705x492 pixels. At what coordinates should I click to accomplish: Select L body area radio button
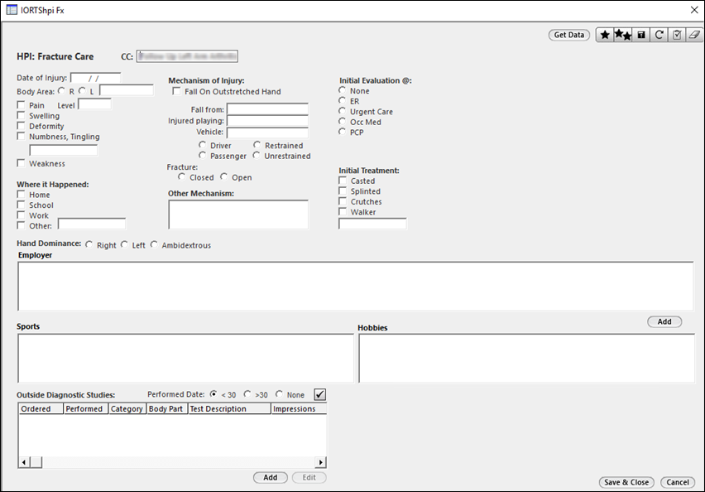click(82, 90)
